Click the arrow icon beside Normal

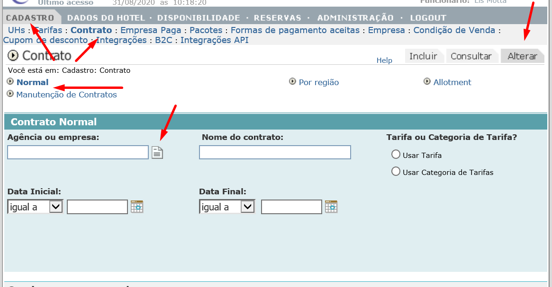click(10, 81)
